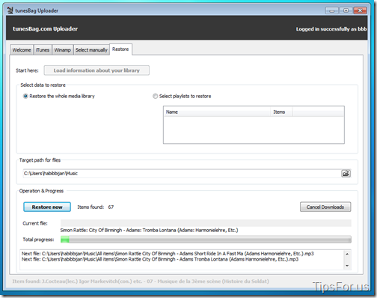
Task: Go to the Winamp tab
Action: 63,50
